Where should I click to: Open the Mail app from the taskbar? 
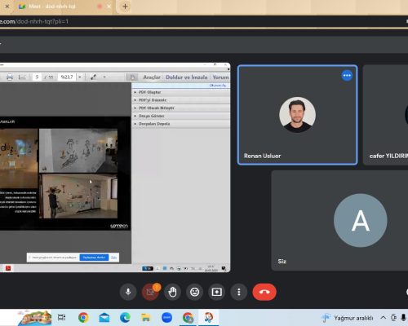[x=104, y=317]
